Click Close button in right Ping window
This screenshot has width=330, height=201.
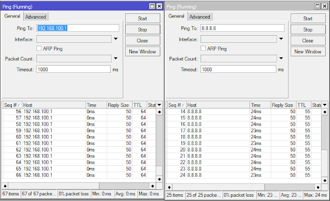[308, 40]
